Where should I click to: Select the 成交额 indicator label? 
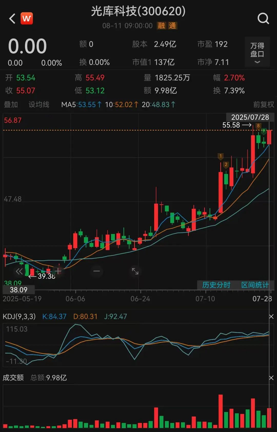13,378
